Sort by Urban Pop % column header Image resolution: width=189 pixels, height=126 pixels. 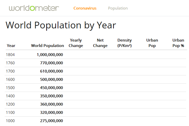click(x=178, y=43)
